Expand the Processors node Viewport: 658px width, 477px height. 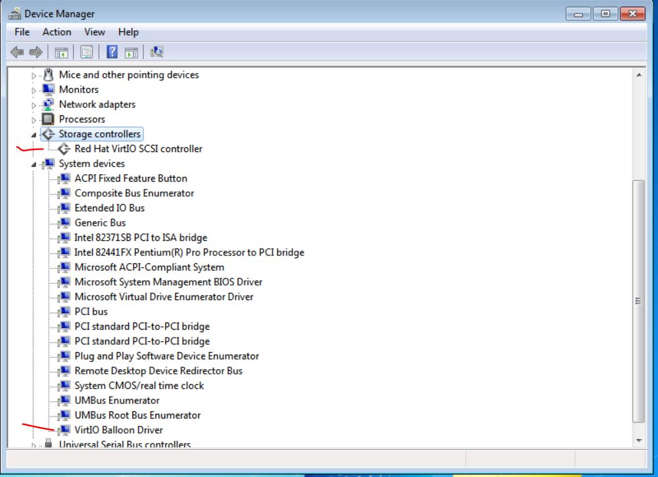coord(34,120)
